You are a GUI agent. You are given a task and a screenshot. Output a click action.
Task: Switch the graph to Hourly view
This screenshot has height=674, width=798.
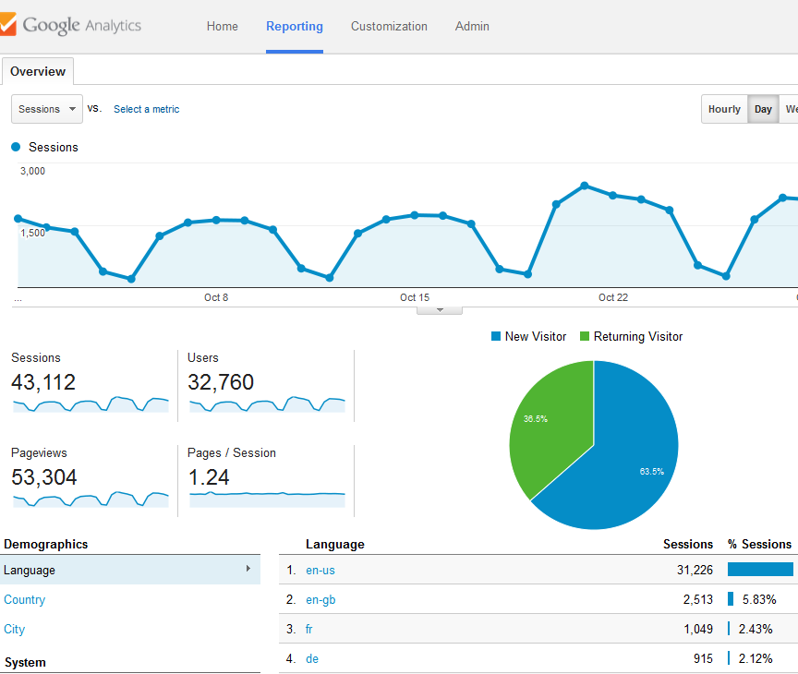(724, 108)
